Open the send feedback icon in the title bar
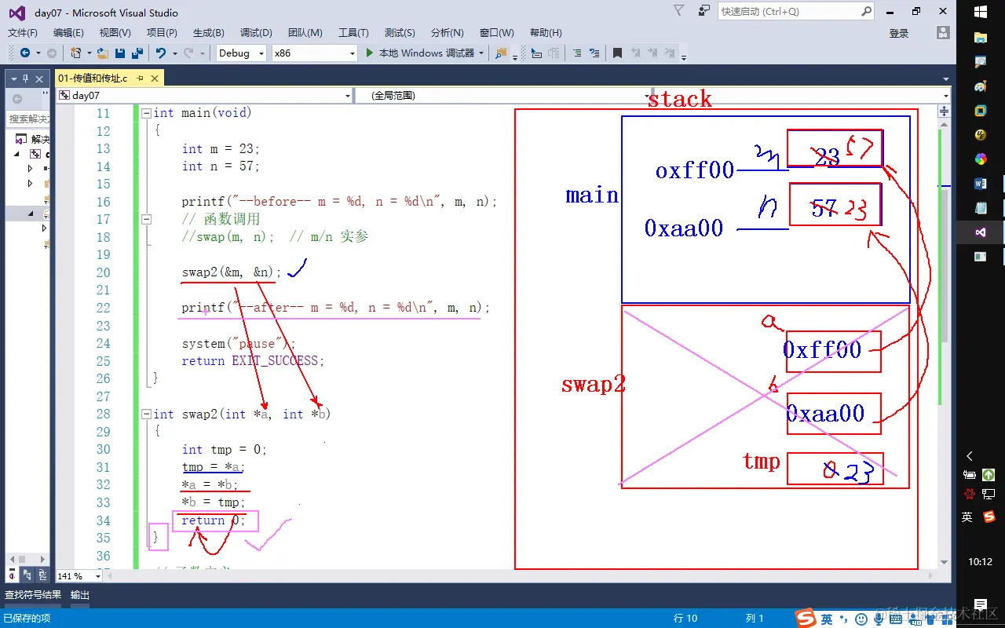The height and width of the screenshot is (628, 1005). (704, 11)
